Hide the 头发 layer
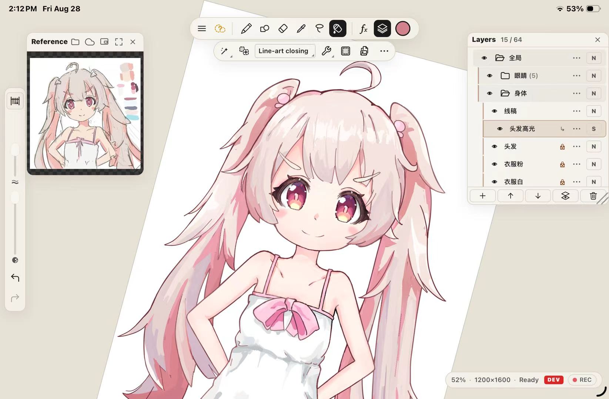 point(495,147)
